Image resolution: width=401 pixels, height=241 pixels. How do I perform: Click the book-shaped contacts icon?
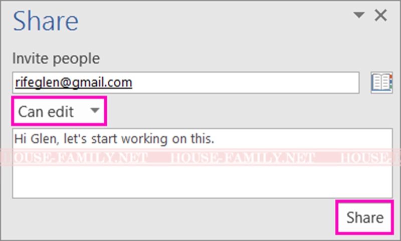point(381,82)
